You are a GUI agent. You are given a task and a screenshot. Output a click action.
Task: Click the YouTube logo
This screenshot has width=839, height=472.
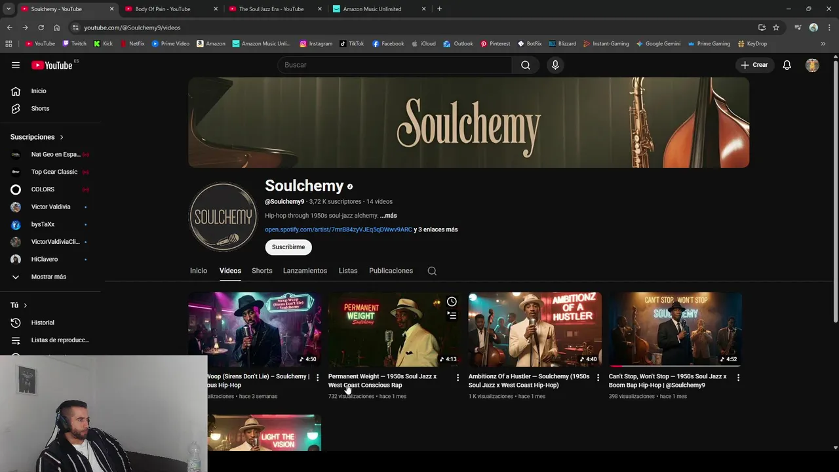tap(52, 65)
